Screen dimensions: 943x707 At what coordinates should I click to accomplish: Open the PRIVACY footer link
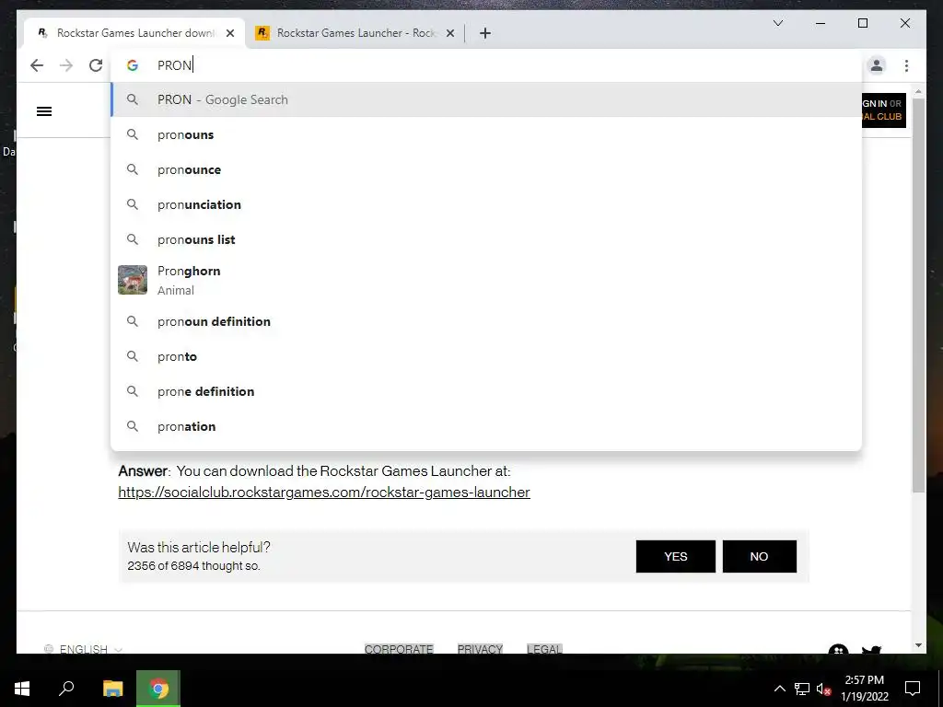[480, 649]
